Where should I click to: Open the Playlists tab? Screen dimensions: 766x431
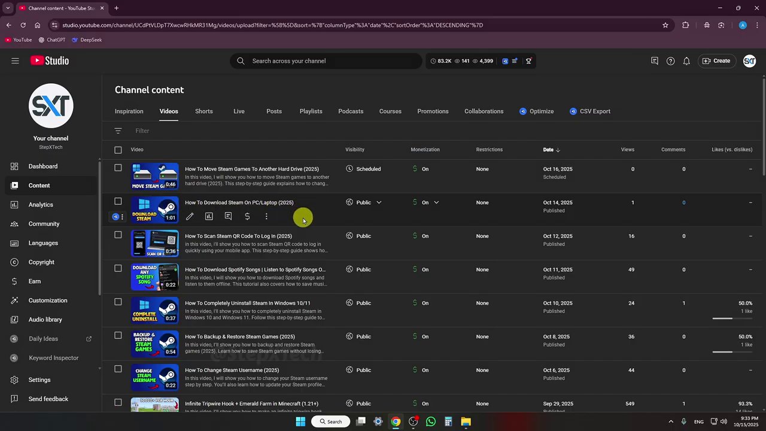coord(311,111)
